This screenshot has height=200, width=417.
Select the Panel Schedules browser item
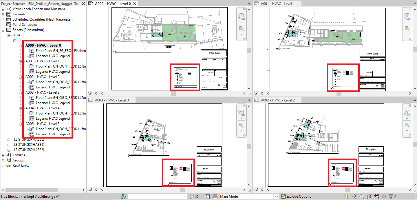[25, 25]
